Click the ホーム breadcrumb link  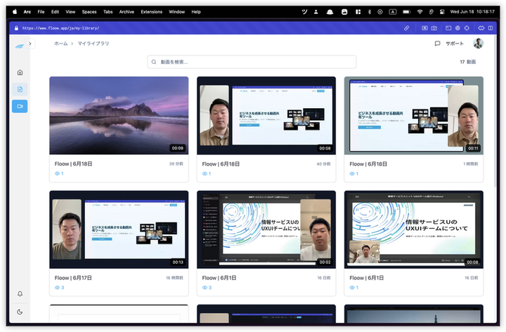click(x=61, y=44)
